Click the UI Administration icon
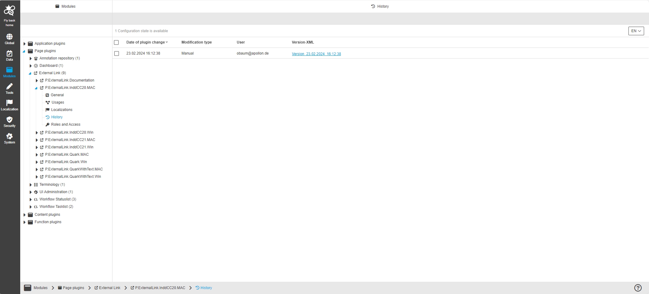 tap(36, 192)
